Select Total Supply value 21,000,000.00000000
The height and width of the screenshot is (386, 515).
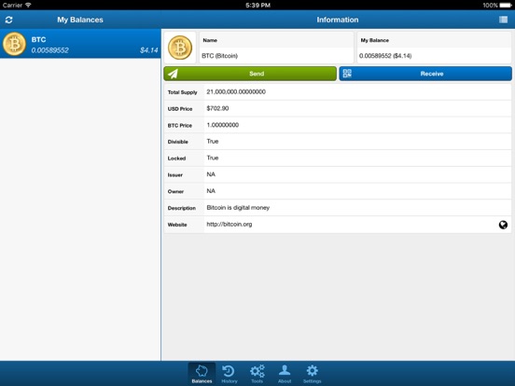(236, 92)
